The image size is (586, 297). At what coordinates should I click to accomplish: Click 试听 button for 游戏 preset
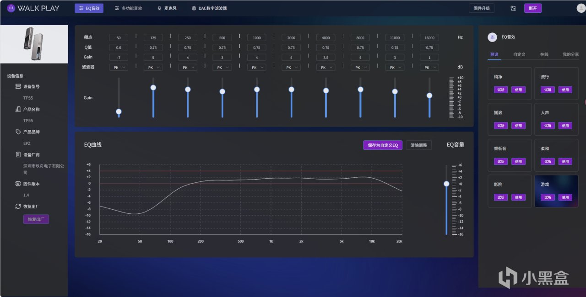click(547, 197)
